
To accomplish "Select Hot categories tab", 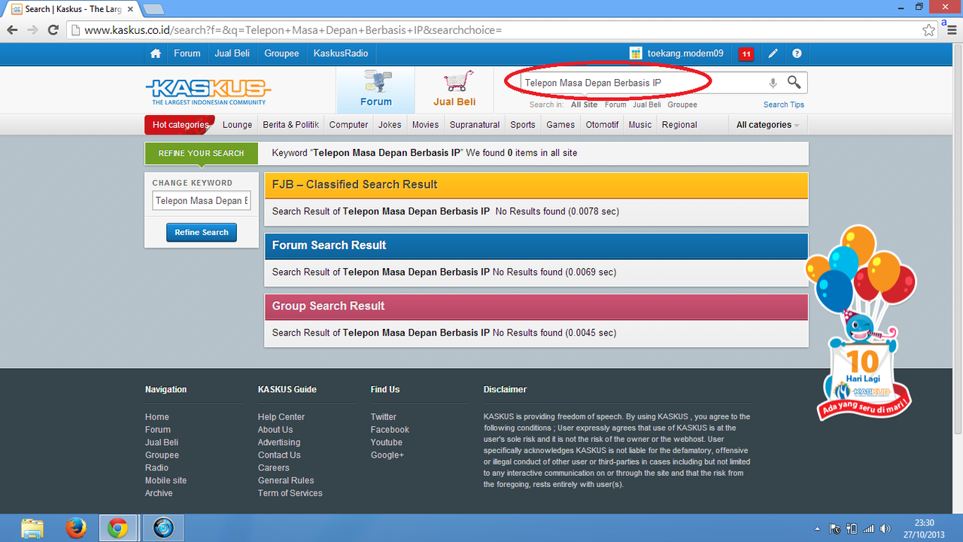I will 180,125.
